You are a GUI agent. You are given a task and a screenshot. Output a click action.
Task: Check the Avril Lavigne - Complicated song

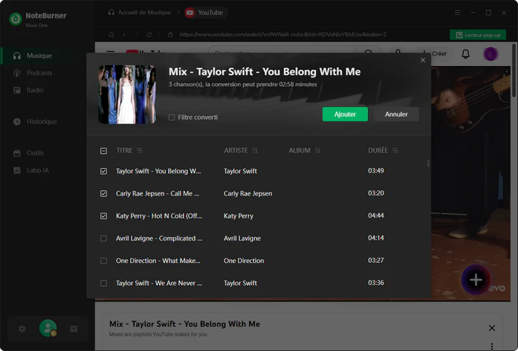104,238
